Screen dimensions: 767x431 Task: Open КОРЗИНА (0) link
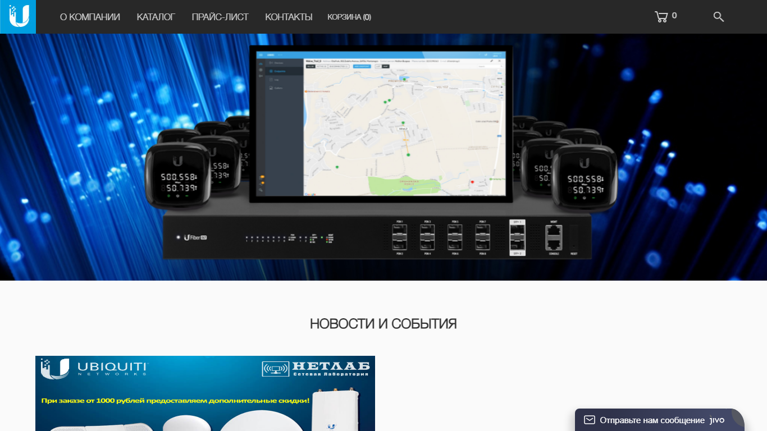point(349,17)
